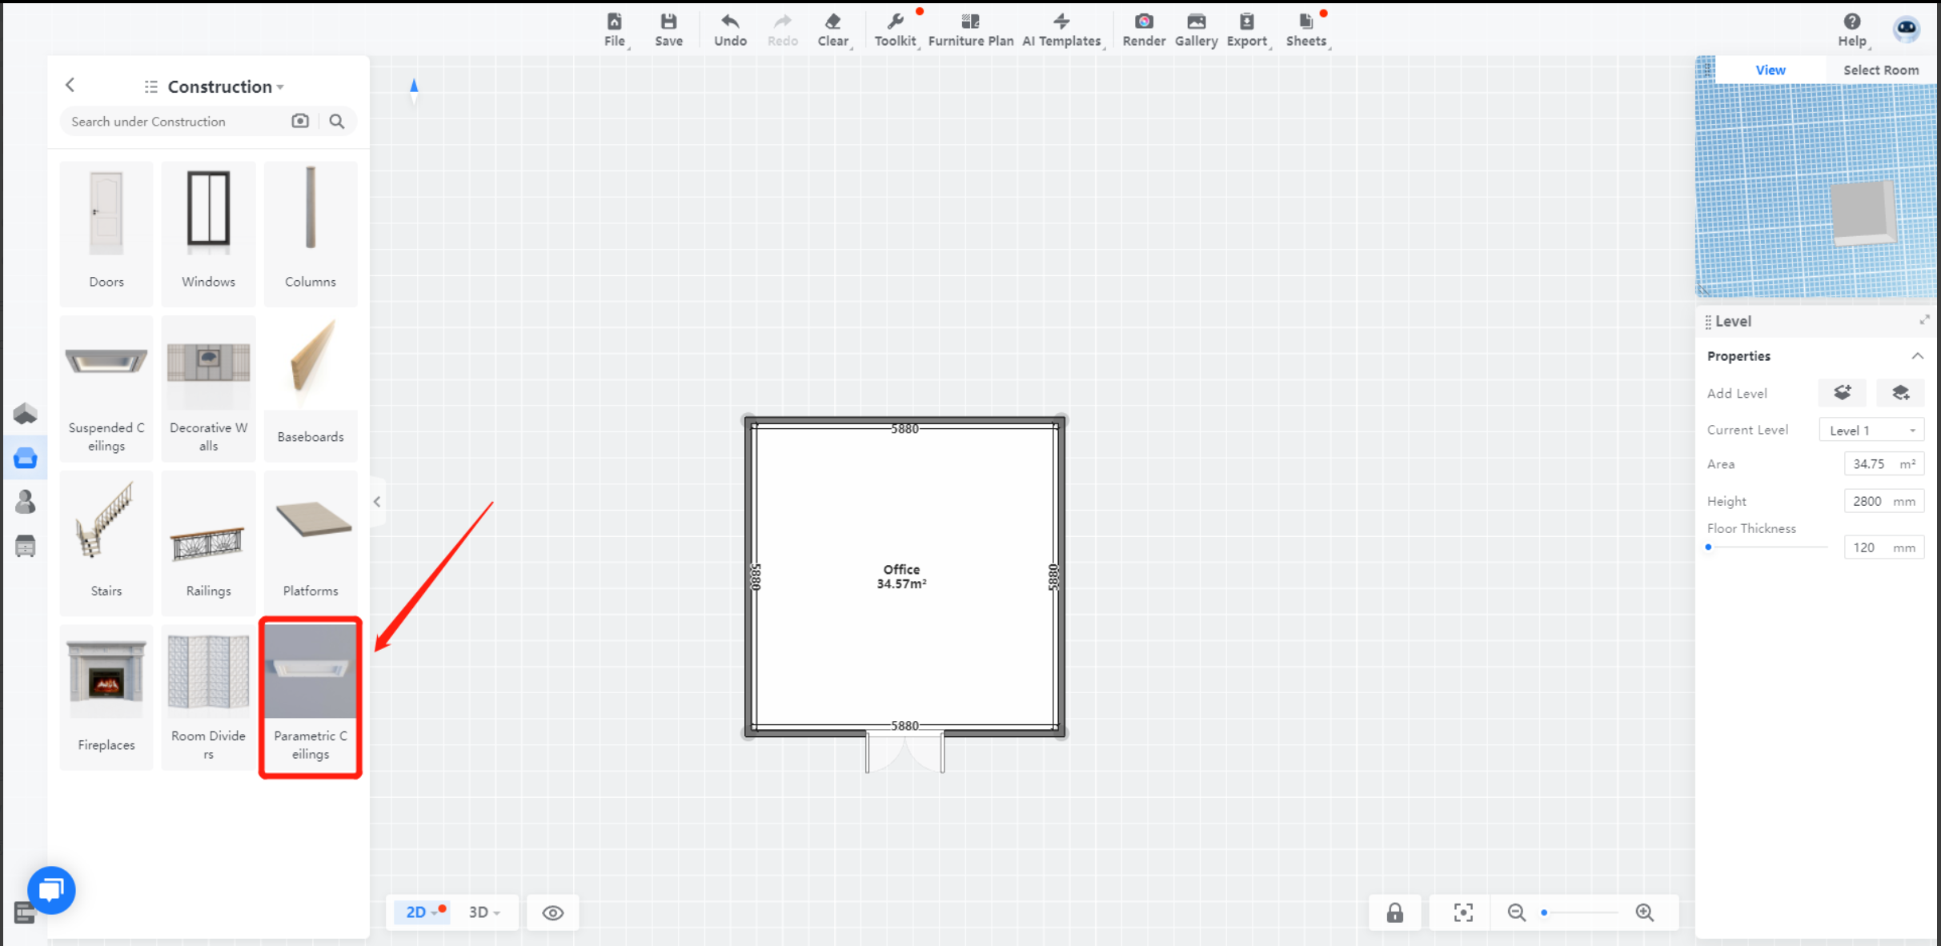Open Suspended Ceilings category
Image resolution: width=1941 pixels, height=946 pixels.
coord(106,388)
